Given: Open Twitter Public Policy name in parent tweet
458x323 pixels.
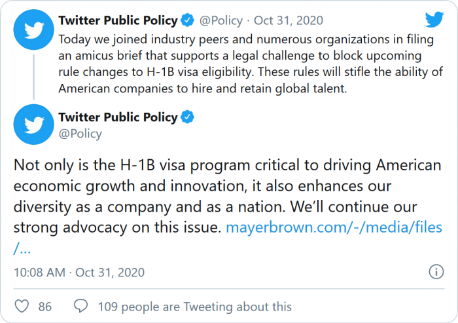Looking at the screenshot, I should coord(118,20).
